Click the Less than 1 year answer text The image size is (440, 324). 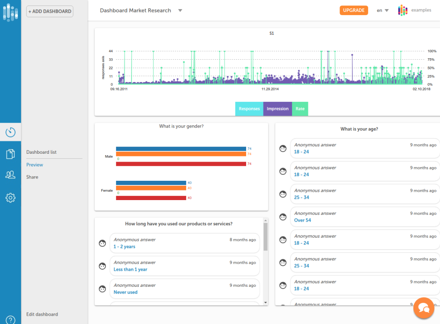tap(130, 269)
